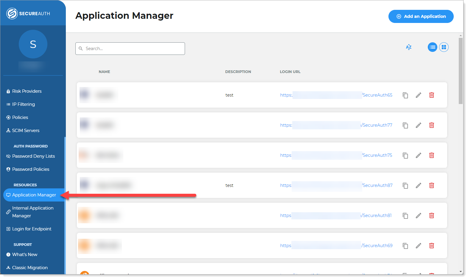
Task: Copy the SecureAuth77 application
Action: point(405,125)
